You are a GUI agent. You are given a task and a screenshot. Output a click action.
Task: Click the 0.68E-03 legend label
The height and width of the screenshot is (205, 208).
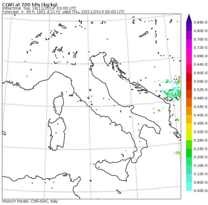click(x=201, y=56)
